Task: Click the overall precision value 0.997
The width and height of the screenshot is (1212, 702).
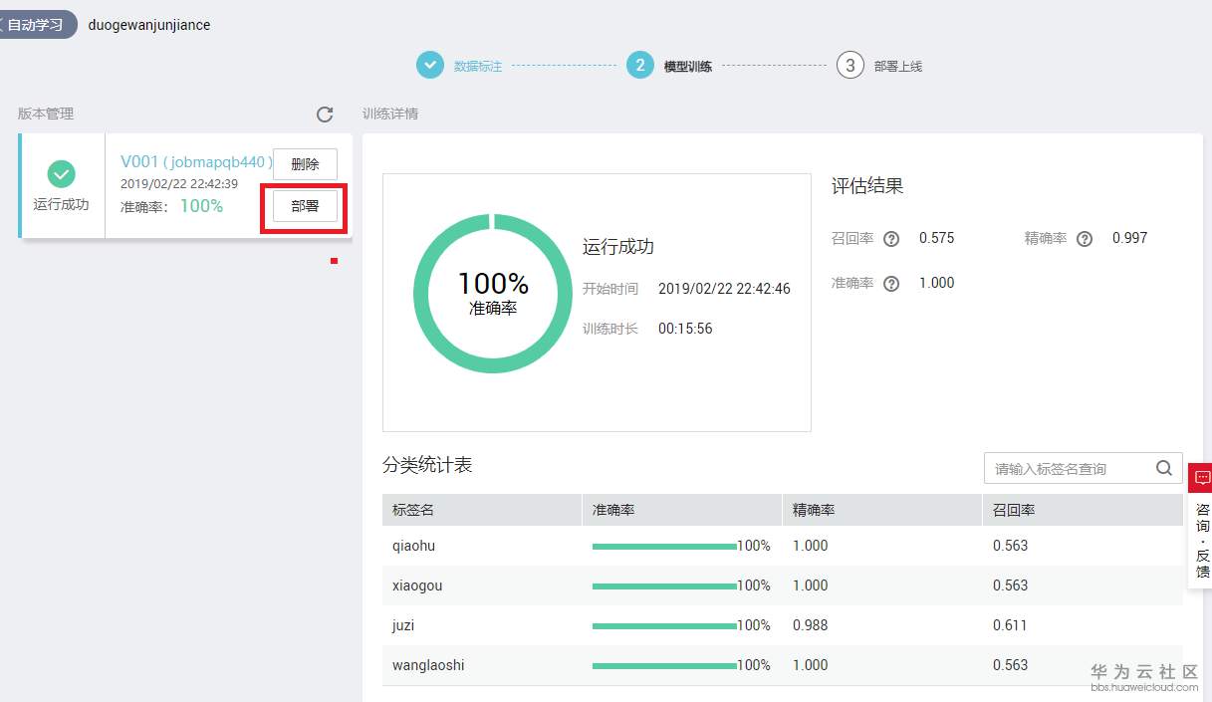Action: [1129, 238]
